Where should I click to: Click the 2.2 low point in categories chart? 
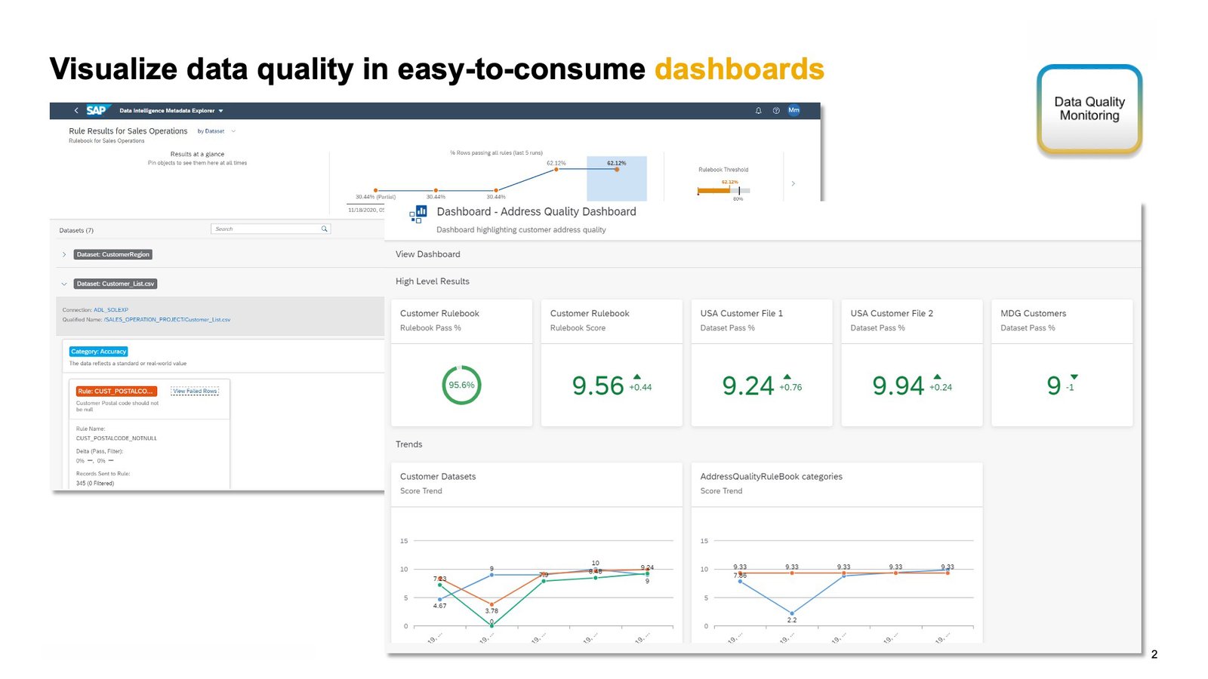(791, 613)
